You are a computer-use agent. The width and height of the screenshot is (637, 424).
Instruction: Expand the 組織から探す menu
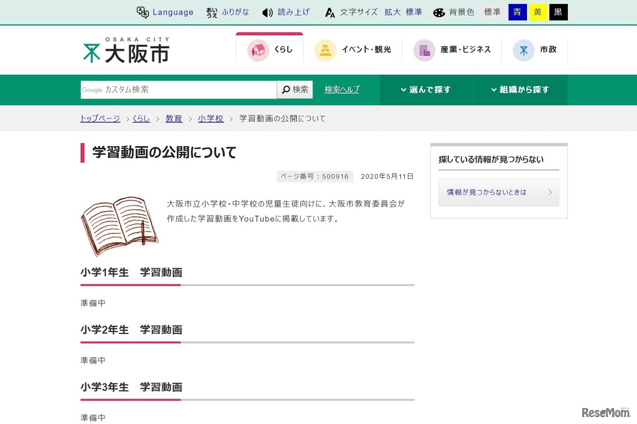[520, 90]
